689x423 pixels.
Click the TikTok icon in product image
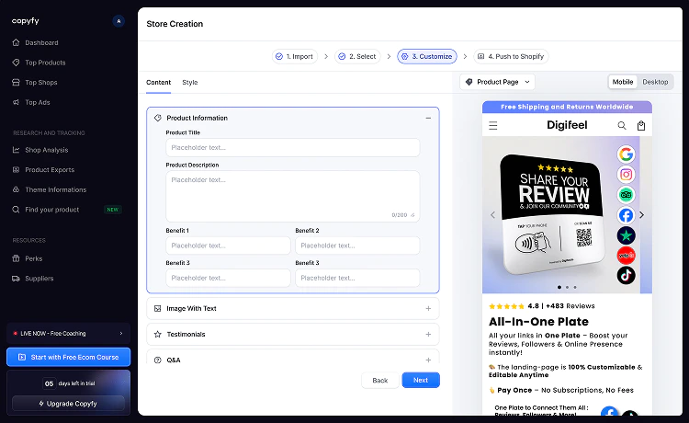pos(626,275)
